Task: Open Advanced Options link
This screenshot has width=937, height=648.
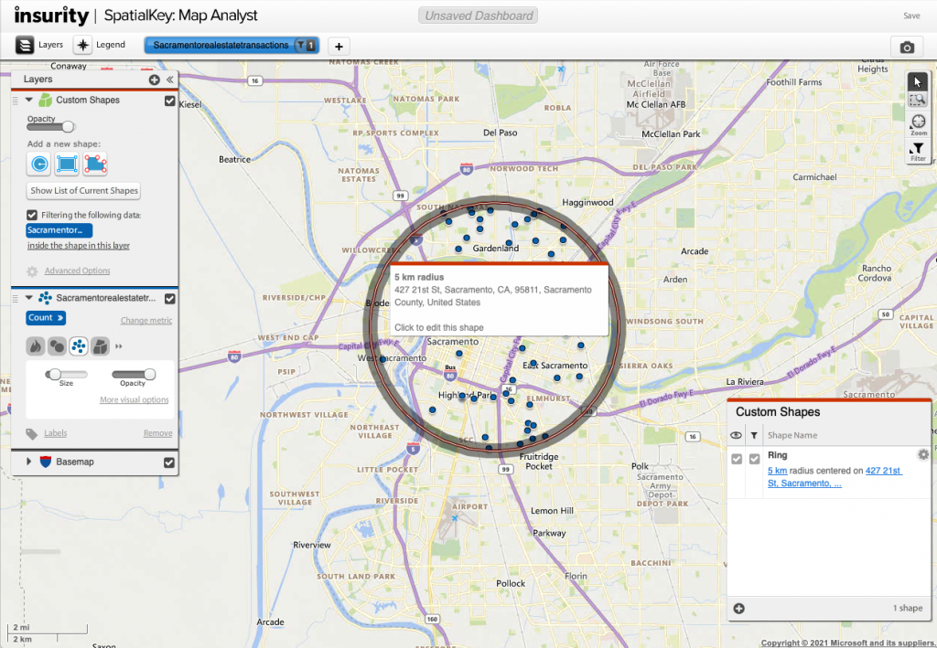Action: [77, 271]
